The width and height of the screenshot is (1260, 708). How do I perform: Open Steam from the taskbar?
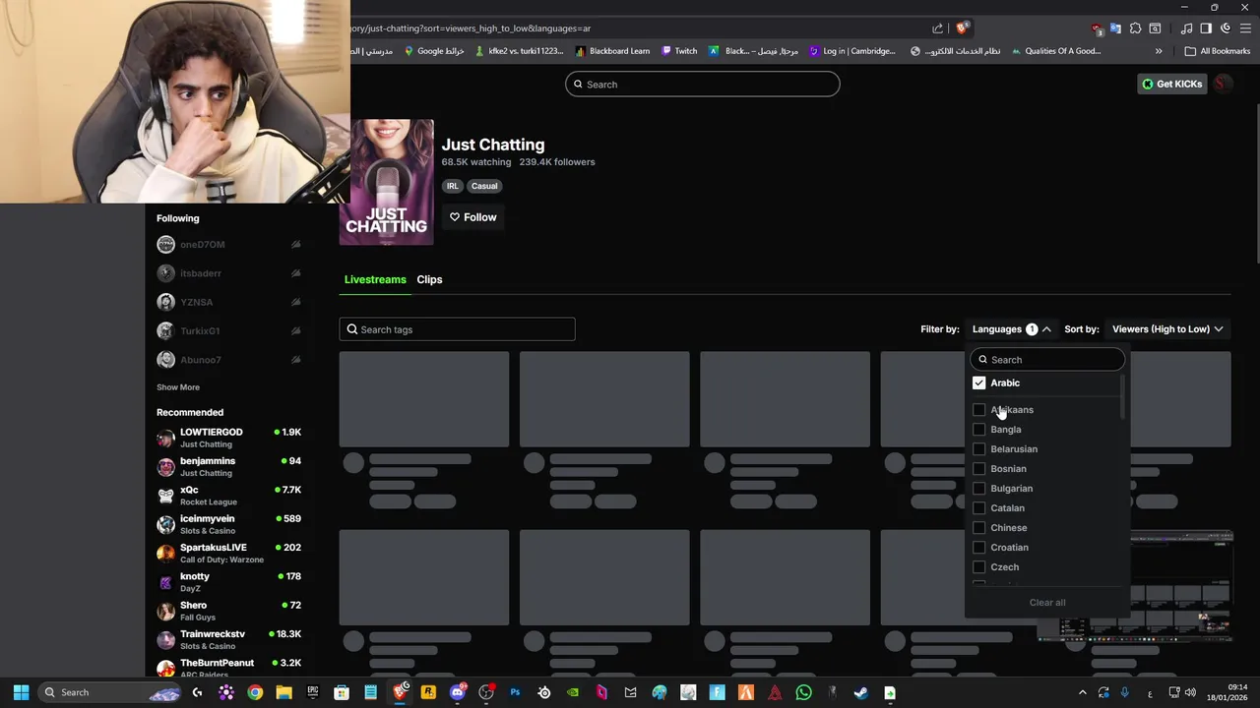click(x=860, y=692)
